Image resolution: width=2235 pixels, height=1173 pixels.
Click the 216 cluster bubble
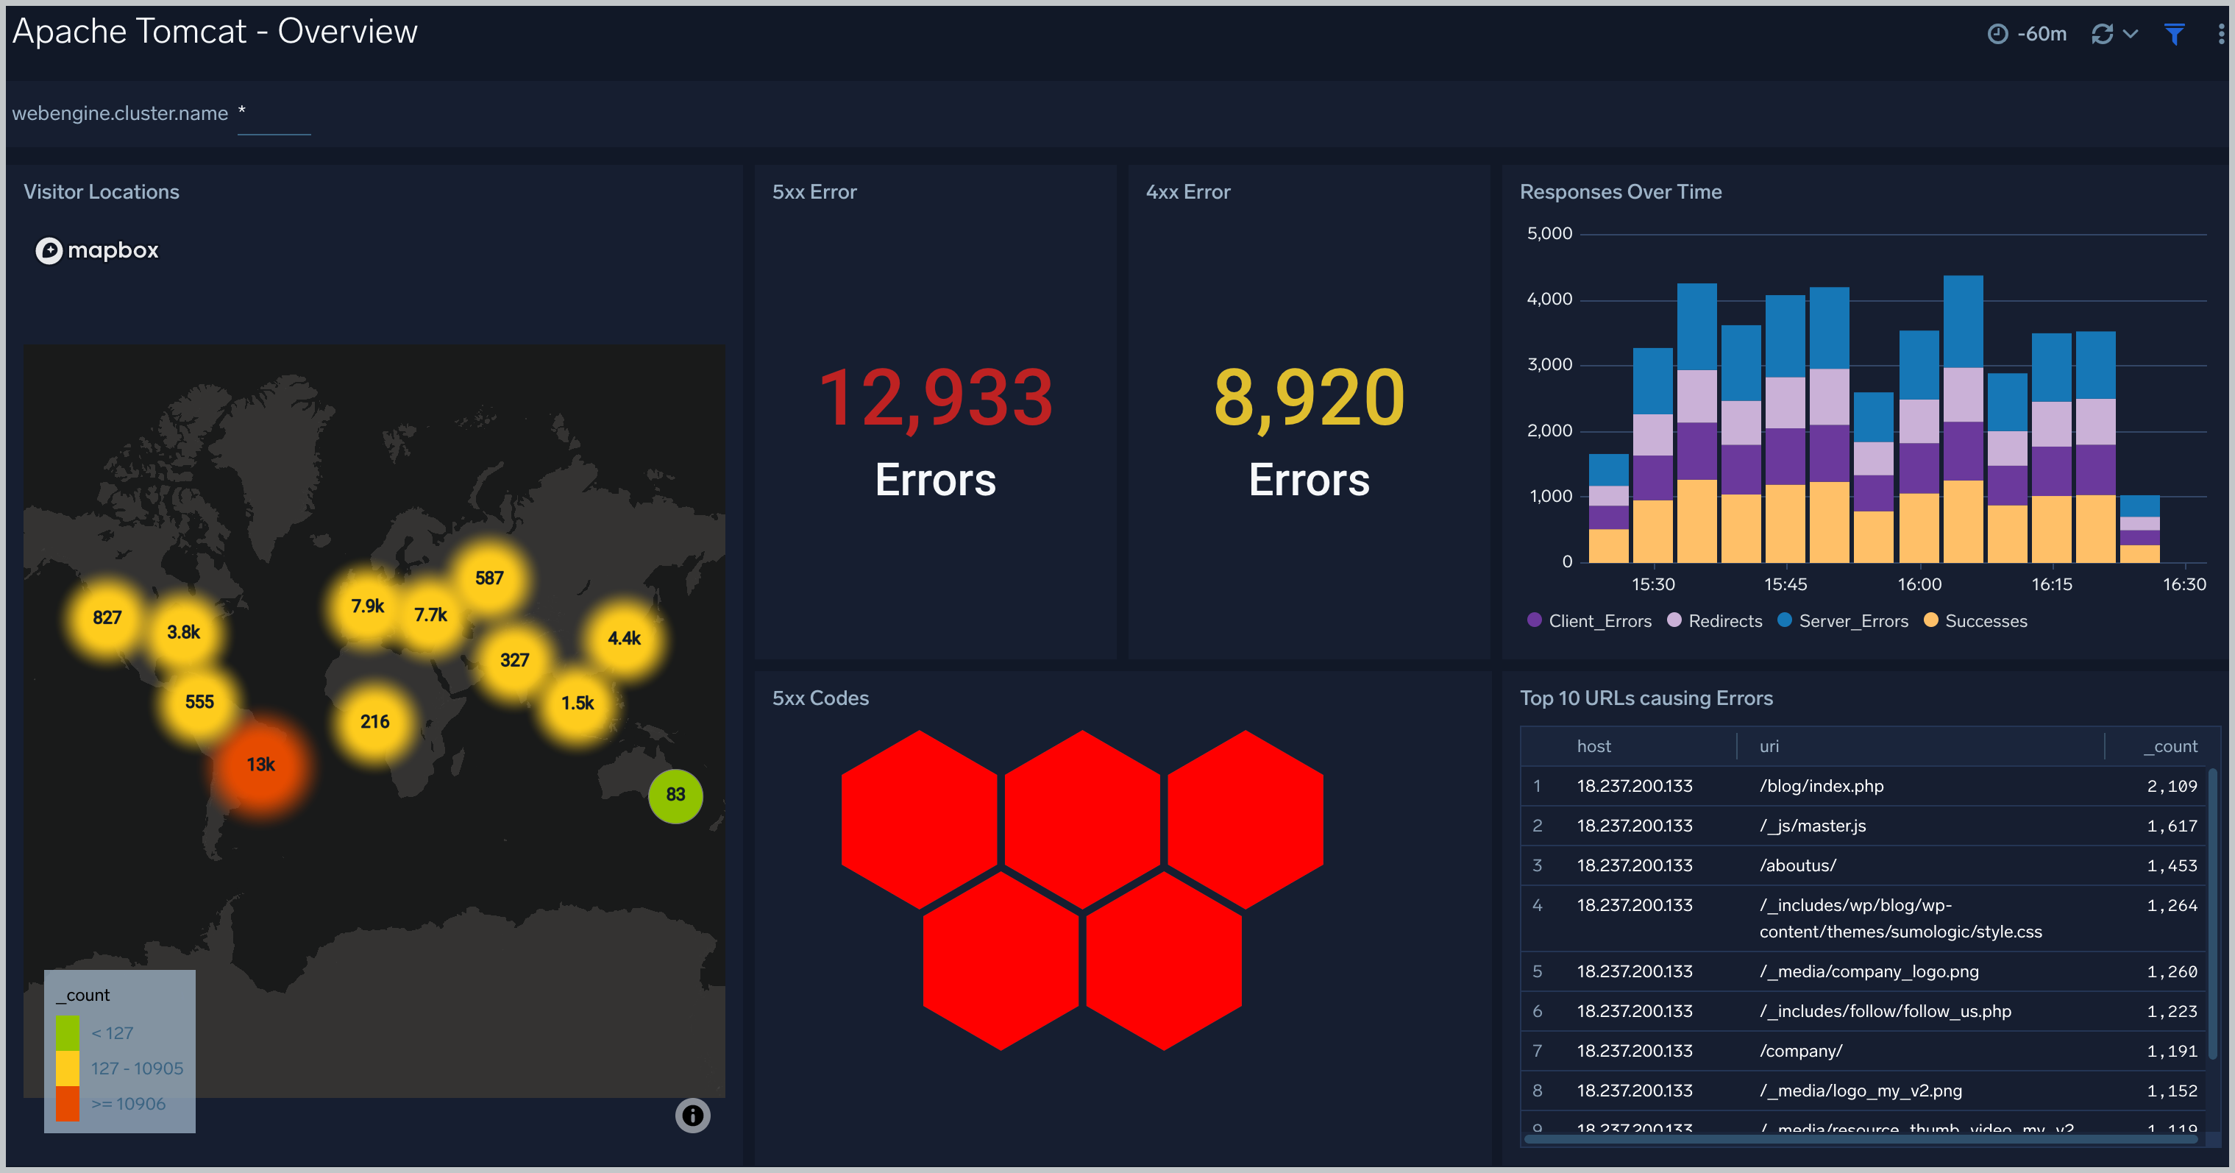[374, 722]
